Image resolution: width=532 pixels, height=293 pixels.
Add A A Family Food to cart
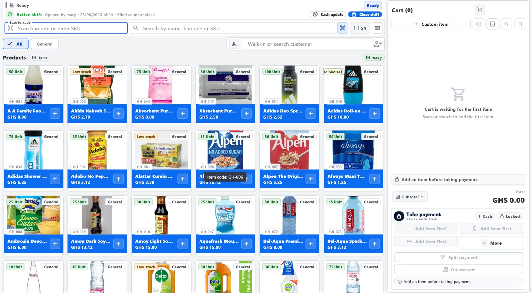pos(55,114)
